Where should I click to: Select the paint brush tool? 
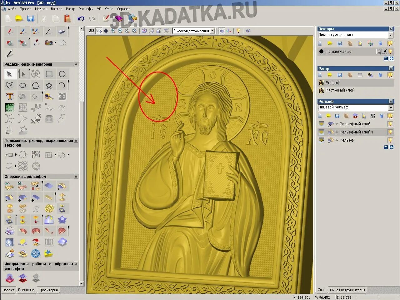click(22, 31)
